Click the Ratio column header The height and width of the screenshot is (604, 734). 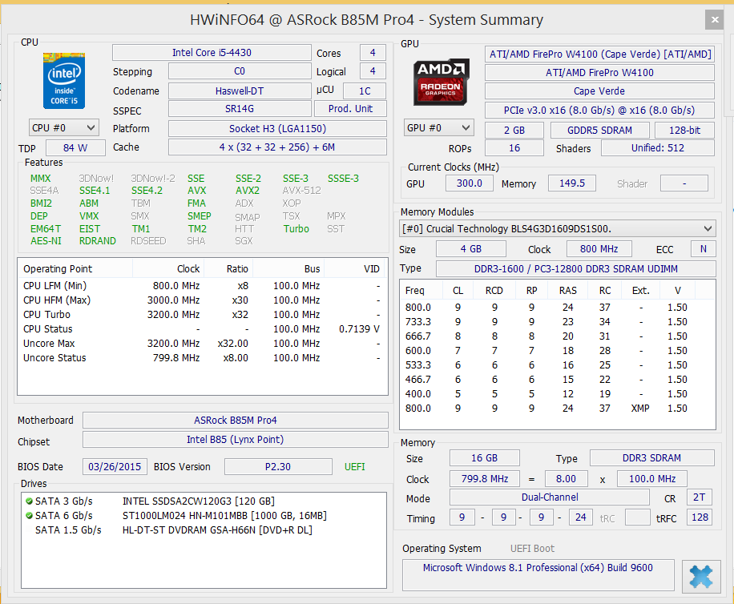228,268
